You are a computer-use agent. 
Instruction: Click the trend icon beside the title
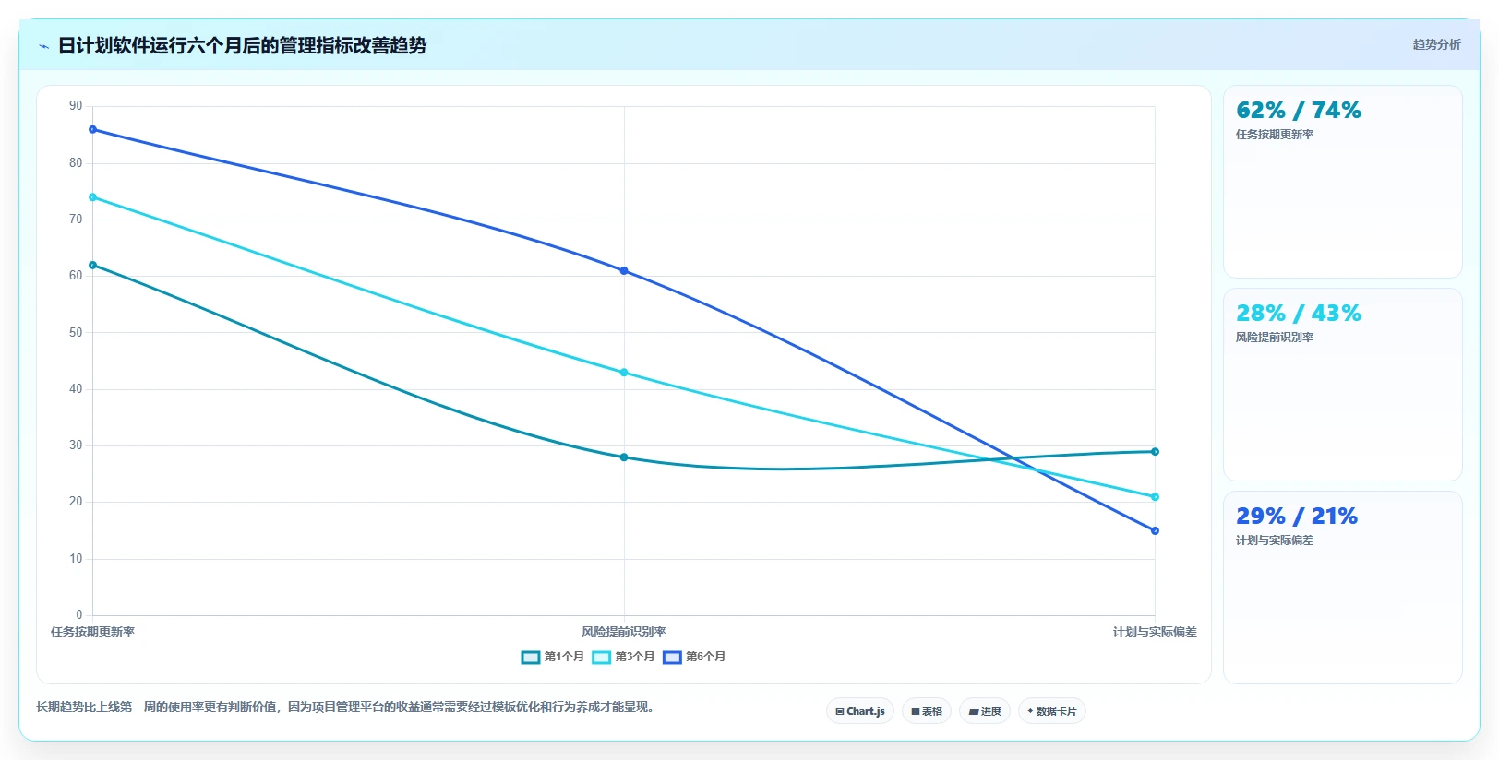pos(43,46)
